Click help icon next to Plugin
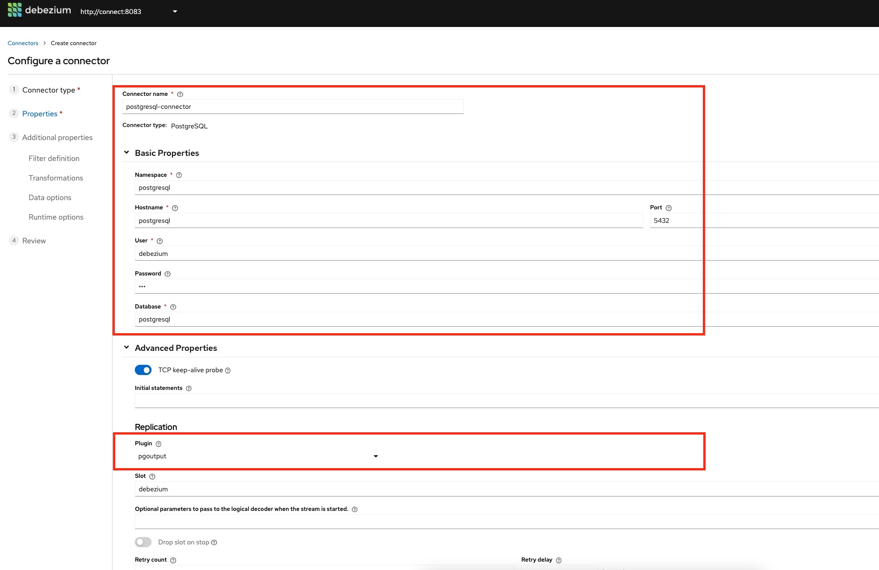Viewport: 879px width, 570px height. [x=159, y=444]
